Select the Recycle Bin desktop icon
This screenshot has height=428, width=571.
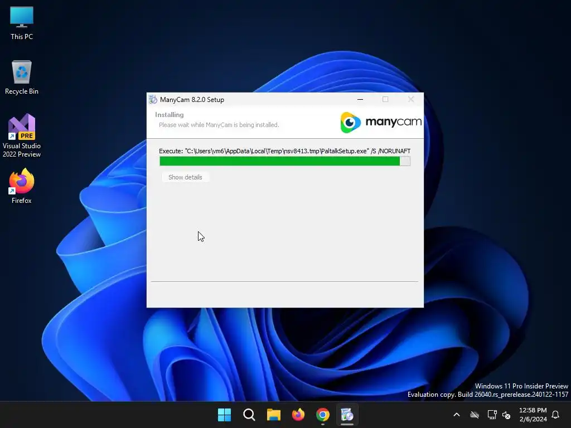(22, 77)
